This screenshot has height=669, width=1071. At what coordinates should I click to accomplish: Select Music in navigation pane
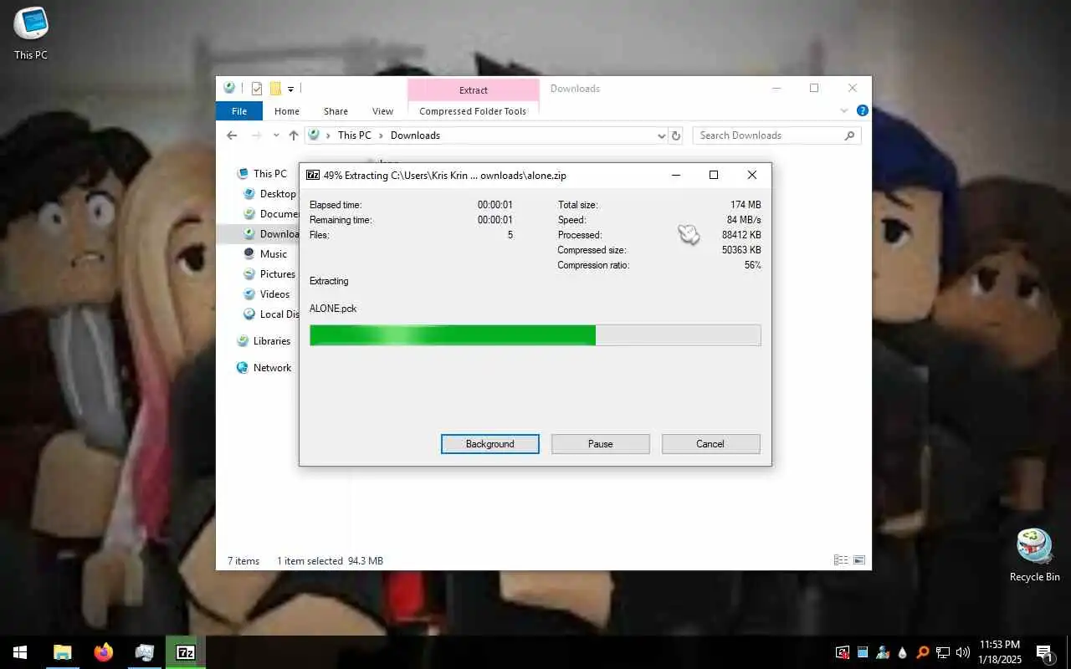coord(265,254)
